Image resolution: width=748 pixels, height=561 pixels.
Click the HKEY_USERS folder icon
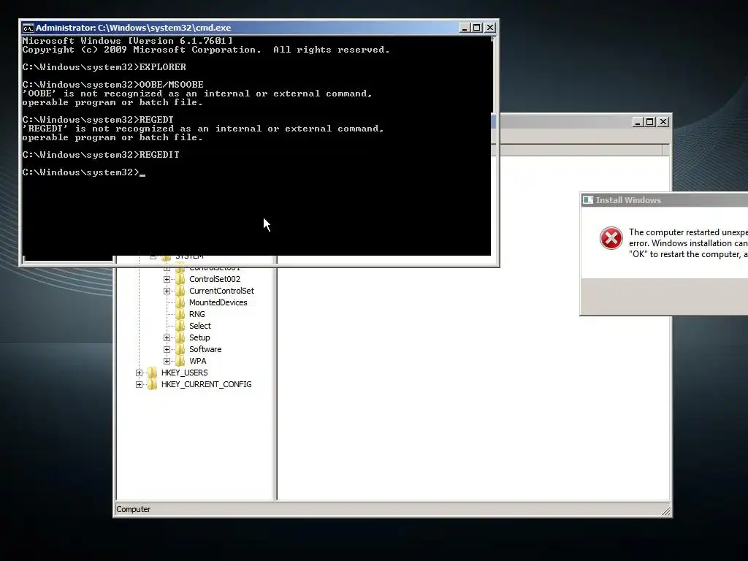tap(152, 373)
